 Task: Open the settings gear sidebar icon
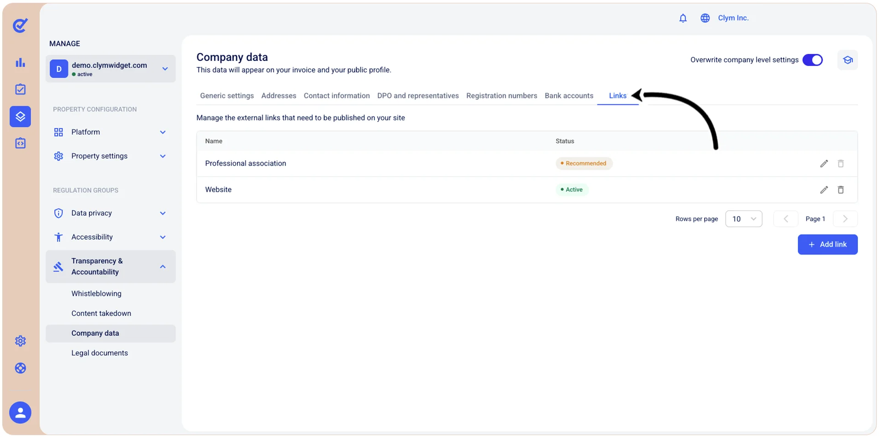pyautogui.click(x=20, y=341)
